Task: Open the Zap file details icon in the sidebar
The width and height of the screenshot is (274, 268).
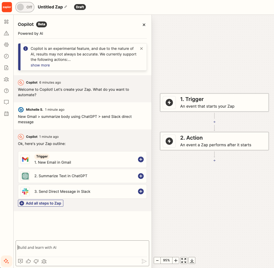Action: (6, 68)
